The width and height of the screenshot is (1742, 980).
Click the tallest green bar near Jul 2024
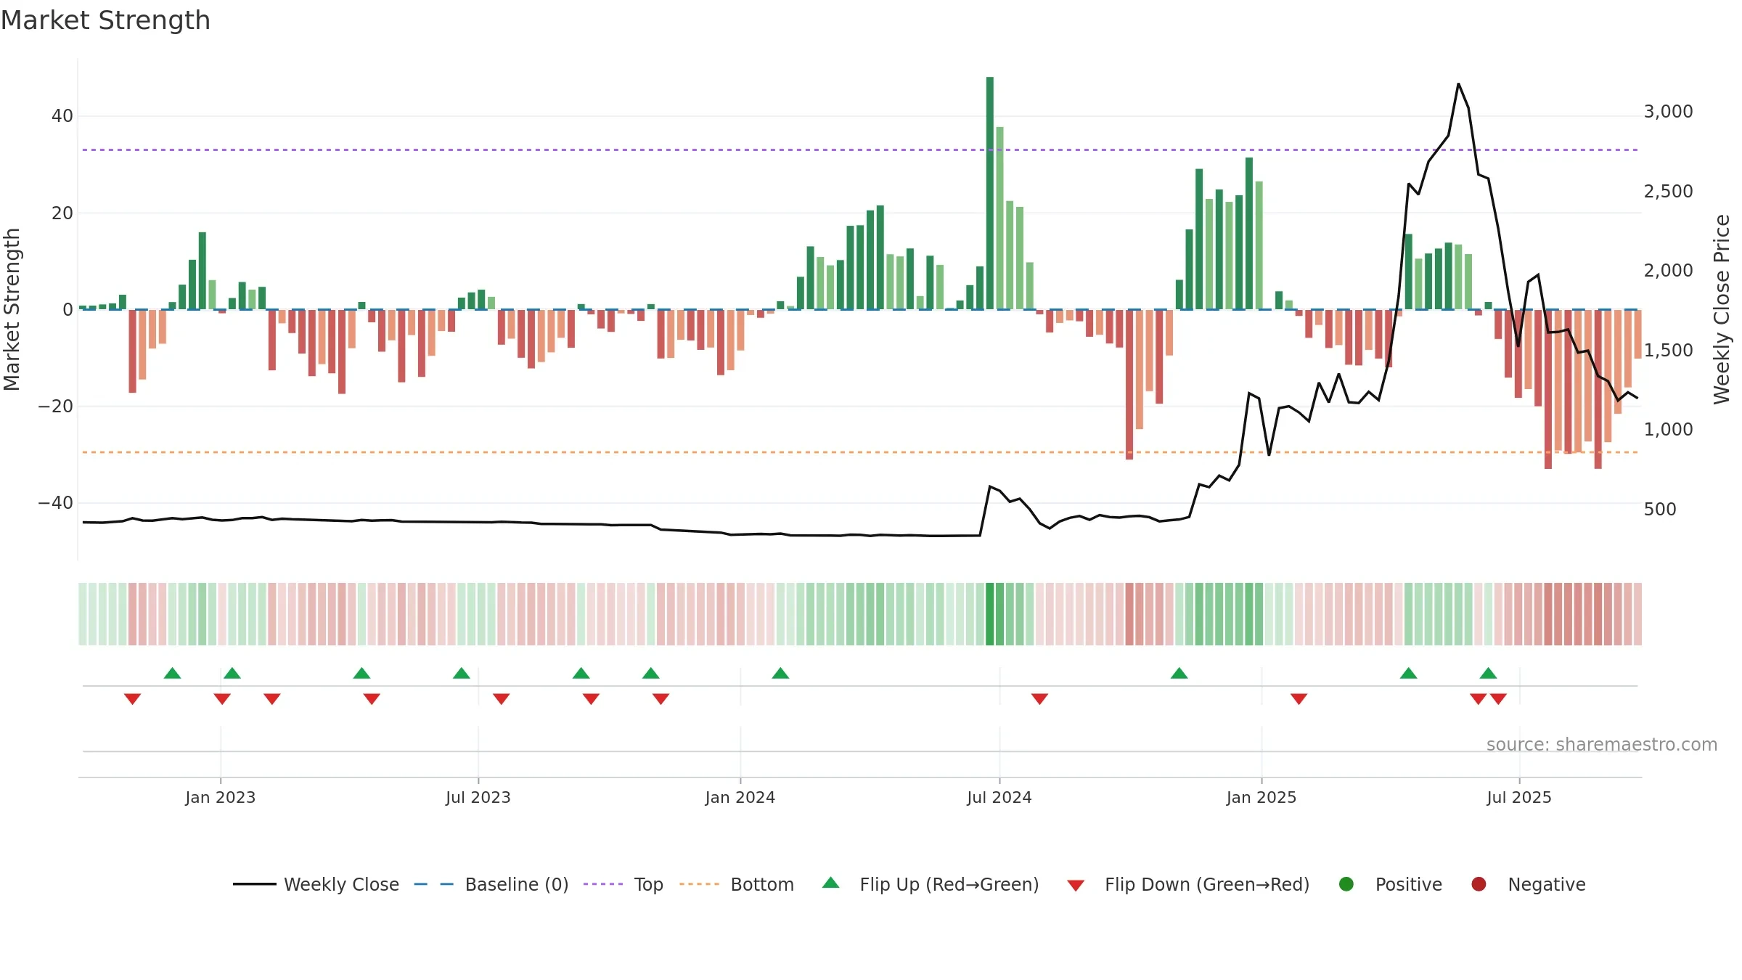point(989,193)
